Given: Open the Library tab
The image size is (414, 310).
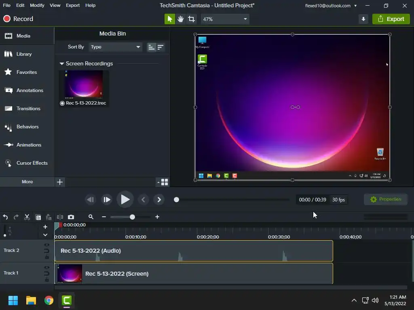Looking at the screenshot, I should 27,54.
